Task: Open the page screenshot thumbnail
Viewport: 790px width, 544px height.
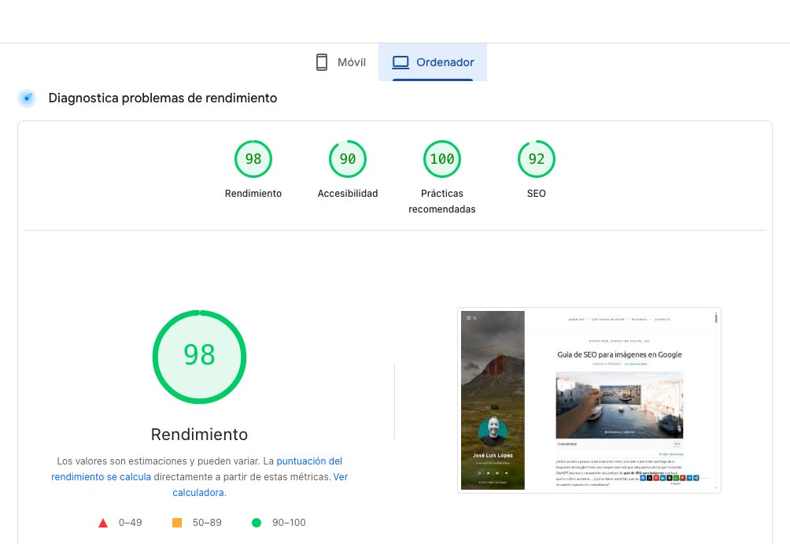Action: click(589, 400)
